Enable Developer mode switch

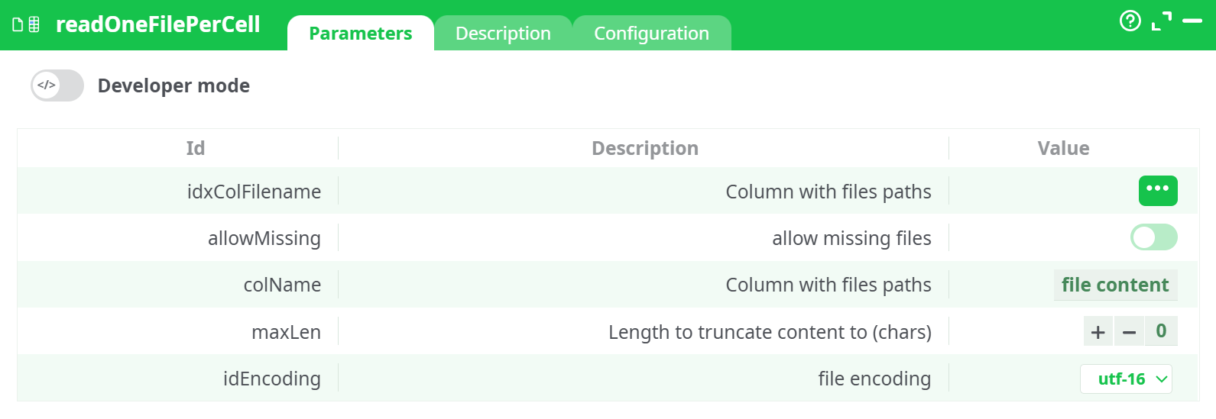[57, 85]
